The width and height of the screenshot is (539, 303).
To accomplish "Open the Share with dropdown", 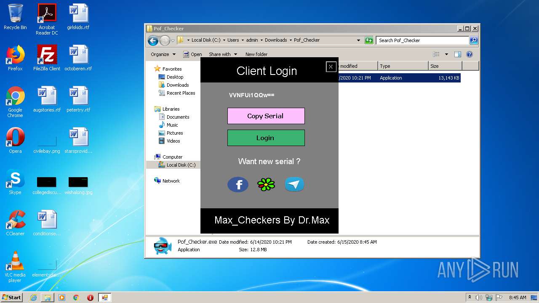I will pos(223,54).
